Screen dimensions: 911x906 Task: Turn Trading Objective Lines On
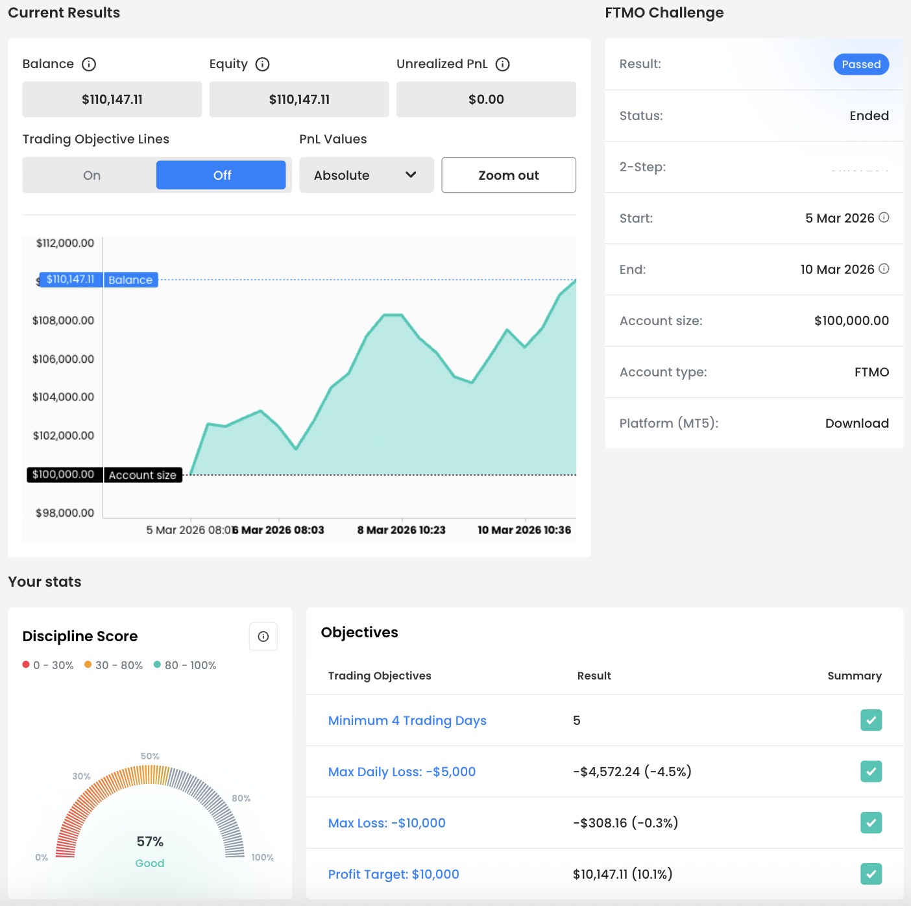[91, 175]
